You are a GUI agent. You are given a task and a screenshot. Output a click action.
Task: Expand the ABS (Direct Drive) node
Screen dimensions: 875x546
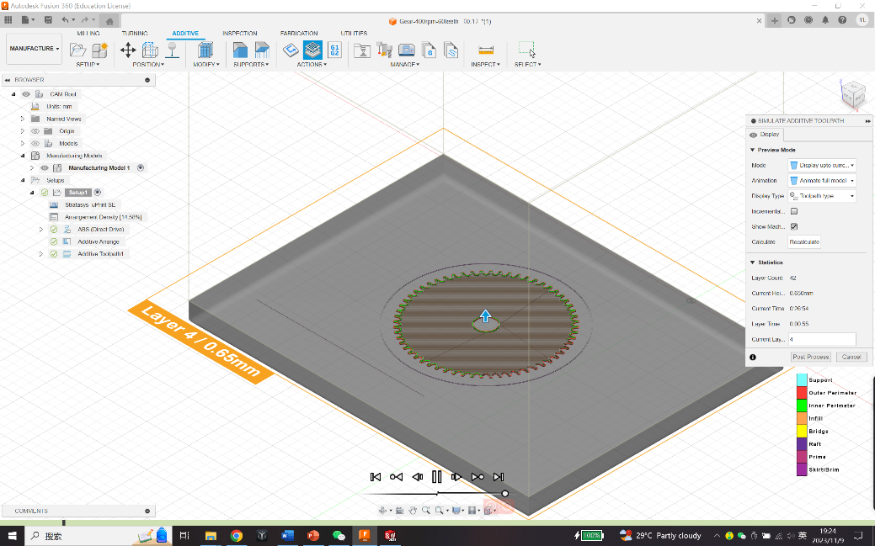40,229
